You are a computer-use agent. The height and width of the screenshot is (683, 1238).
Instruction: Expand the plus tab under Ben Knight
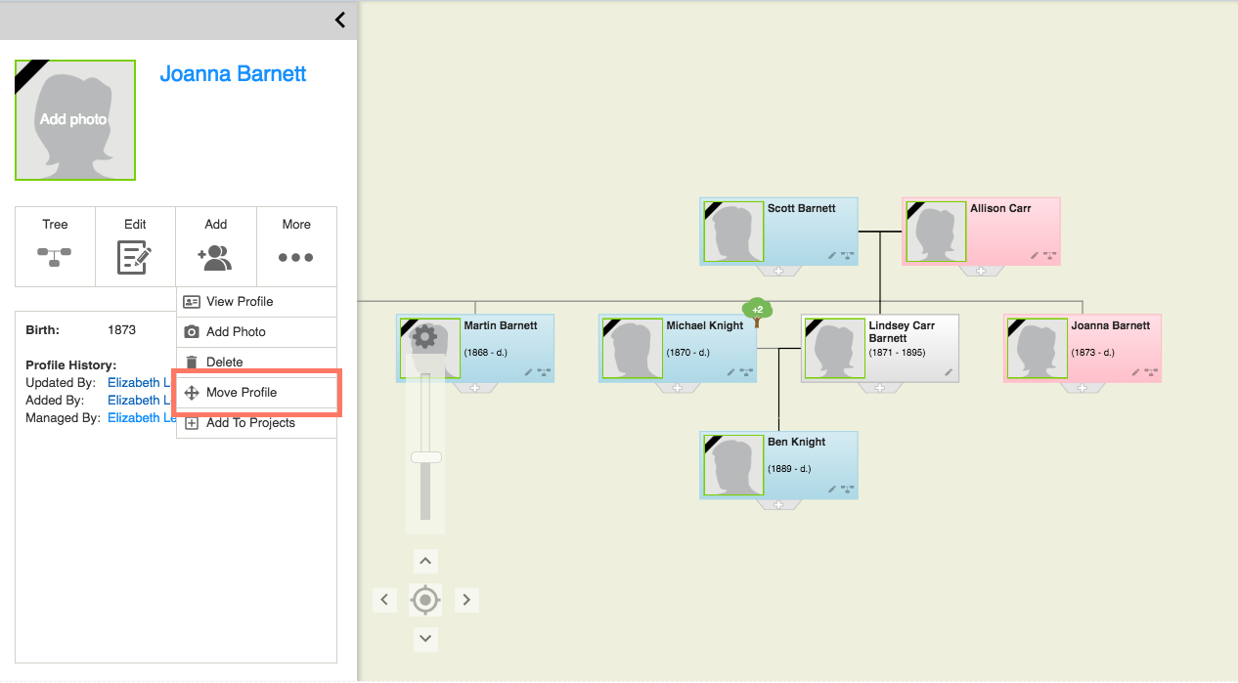pos(778,505)
